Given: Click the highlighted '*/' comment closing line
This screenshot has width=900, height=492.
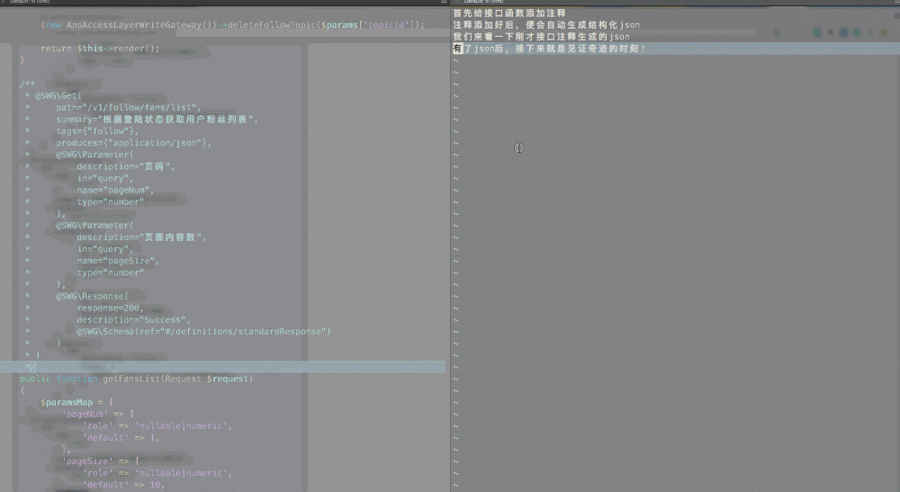Looking at the screenshot, I should [222, 367].
